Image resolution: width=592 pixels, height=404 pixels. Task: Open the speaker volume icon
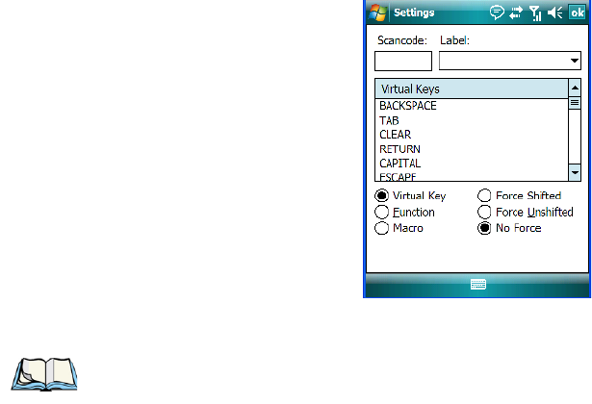click(555, 13)
